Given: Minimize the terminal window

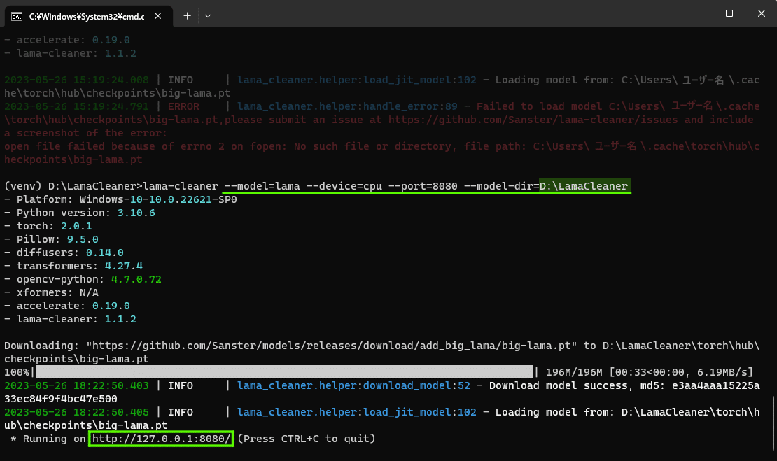Looking at the screenshot, I should (697, 13).
